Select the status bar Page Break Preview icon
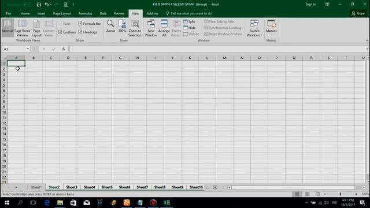The width and height of the screenshot is (370, 208). pyautogui.click(x=317, y=194)
